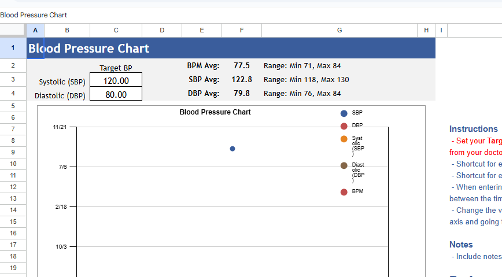Select the Systolic target cell showing 120.00
502x277 pixels.
click(116, 81)
